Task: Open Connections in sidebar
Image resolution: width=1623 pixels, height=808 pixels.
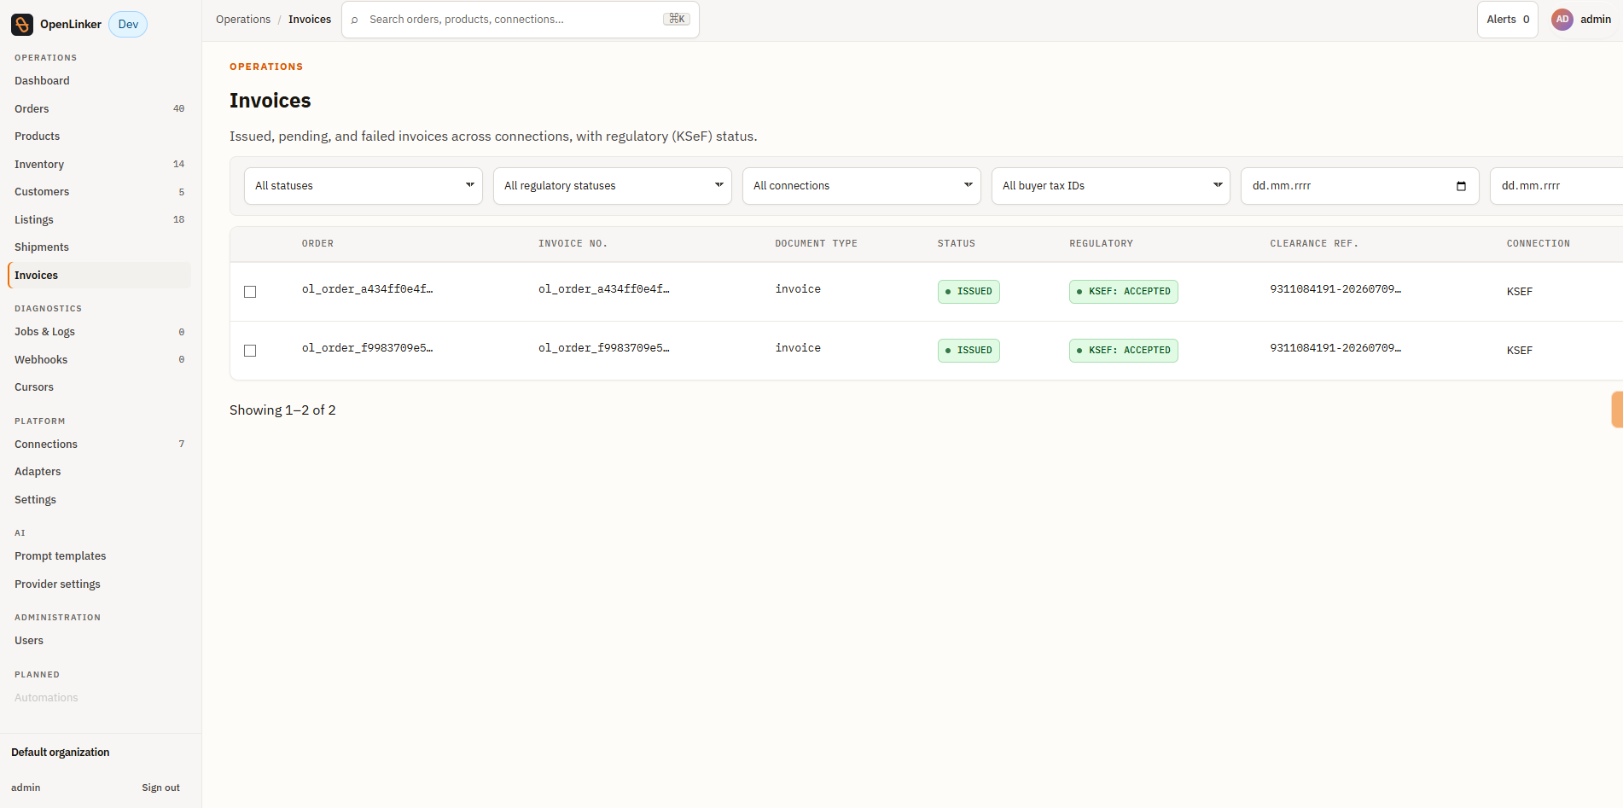Action: click(x=99, y=445)
